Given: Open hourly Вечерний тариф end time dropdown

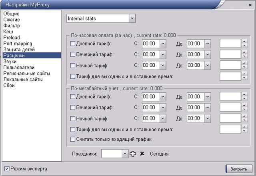Looking at the screenshot, I should pos(208,54).
